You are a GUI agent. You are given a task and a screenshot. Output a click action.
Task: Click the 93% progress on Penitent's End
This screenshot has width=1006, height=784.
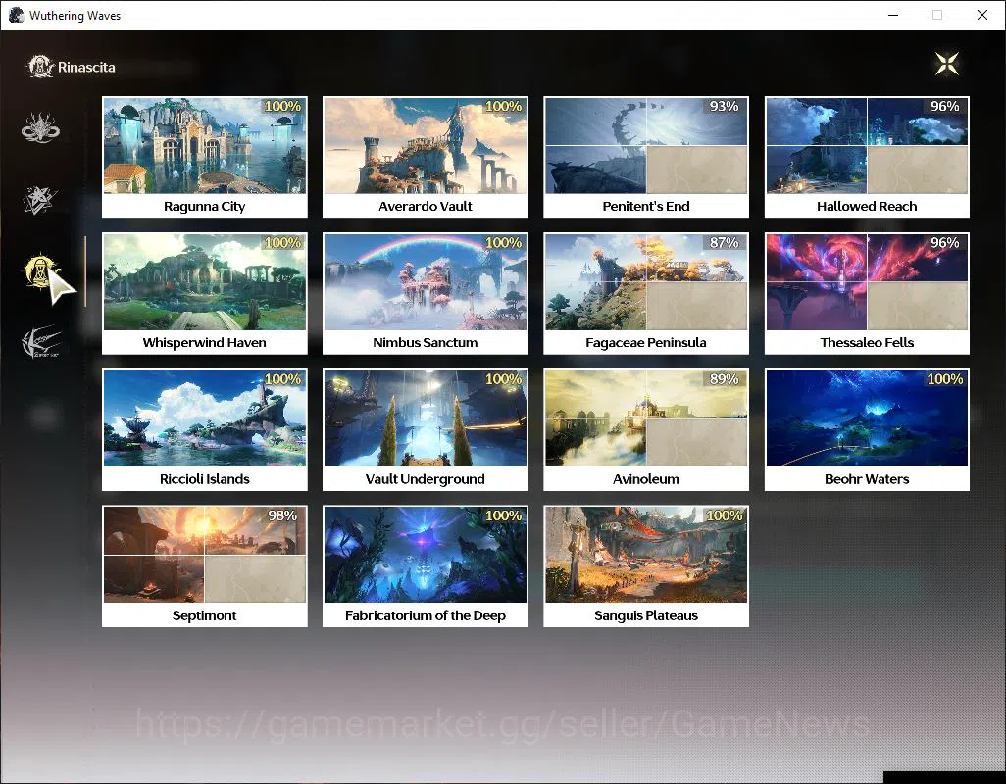[724, 107]
